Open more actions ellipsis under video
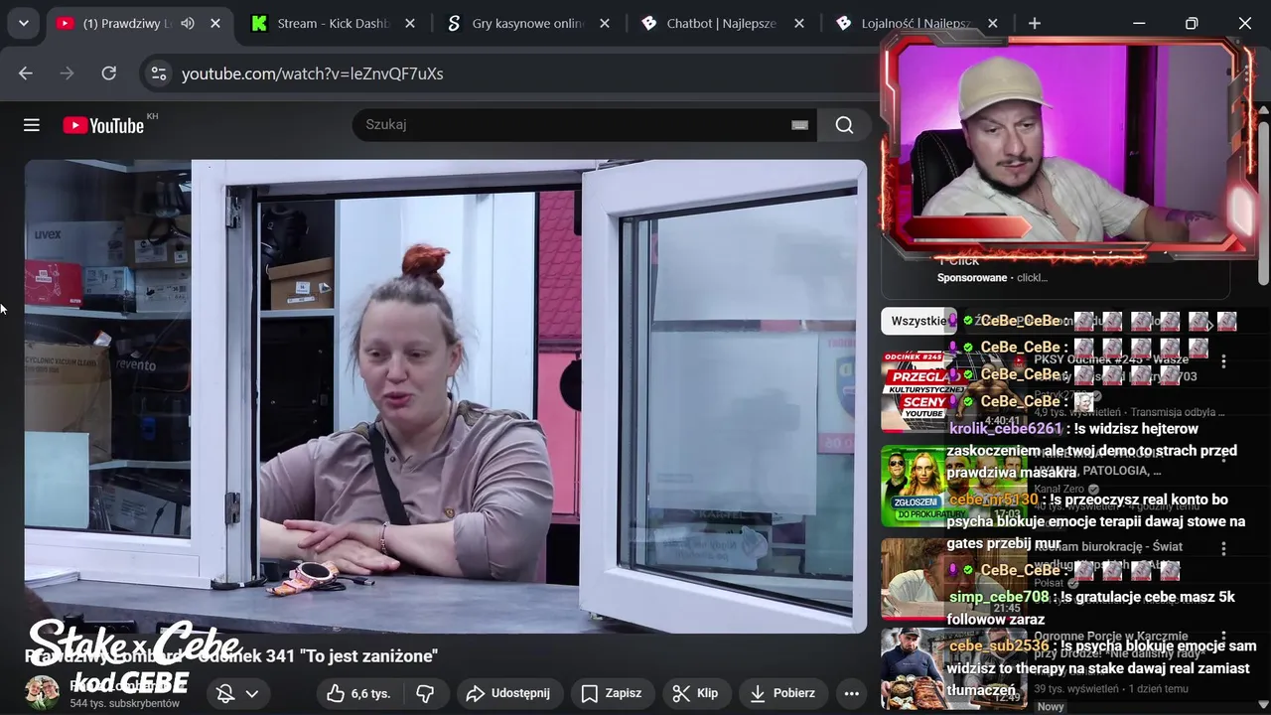The height and width of the screenshot is (715, 1271). (852, 693)
